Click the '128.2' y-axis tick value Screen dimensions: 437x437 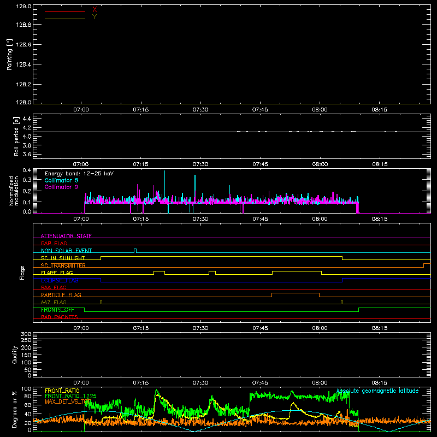pyautogui.click(x=23, y=84)
